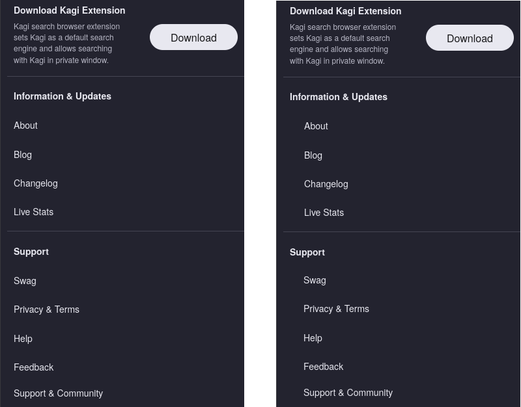Open Changelog in the right panel
The image size is (521, 407).
(x=326, y=184)
